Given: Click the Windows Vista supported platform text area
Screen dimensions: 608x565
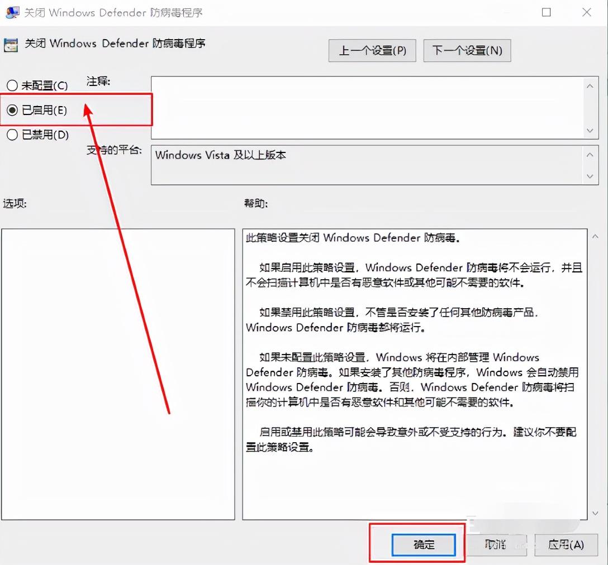Looking at the screenshot, I should [363, 165].
